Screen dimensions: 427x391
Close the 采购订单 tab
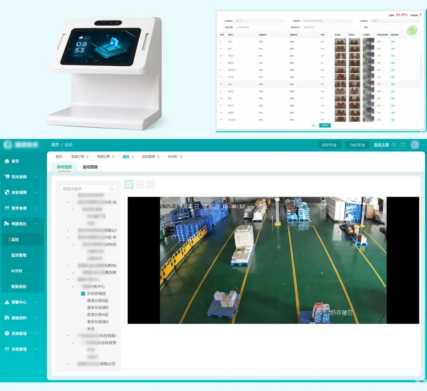(x=113, y=157)
